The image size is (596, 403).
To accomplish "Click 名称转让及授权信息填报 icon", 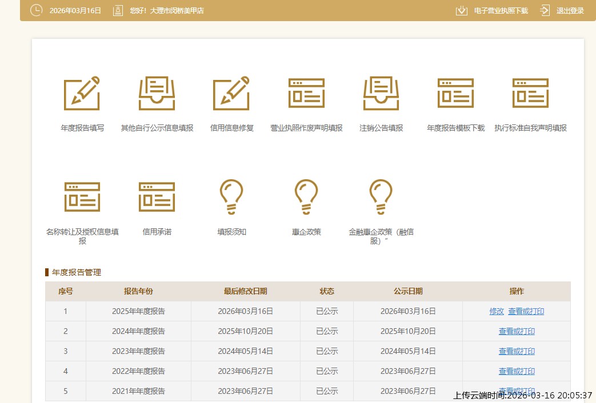I will pyautogui.click(x=82, y=197).
